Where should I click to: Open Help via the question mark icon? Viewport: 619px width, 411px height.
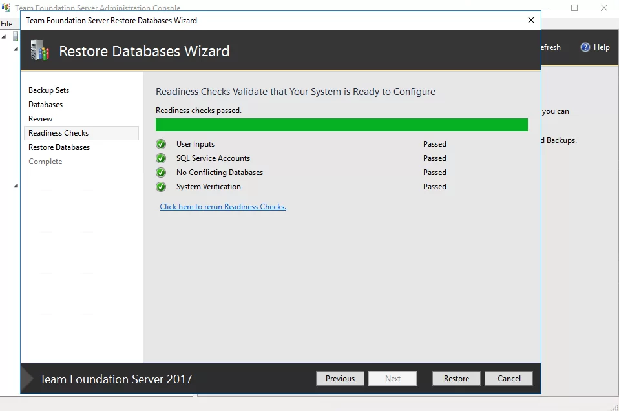click(585, 47)
